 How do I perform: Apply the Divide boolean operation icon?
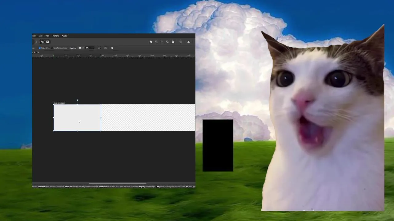(x=173, y=42)
